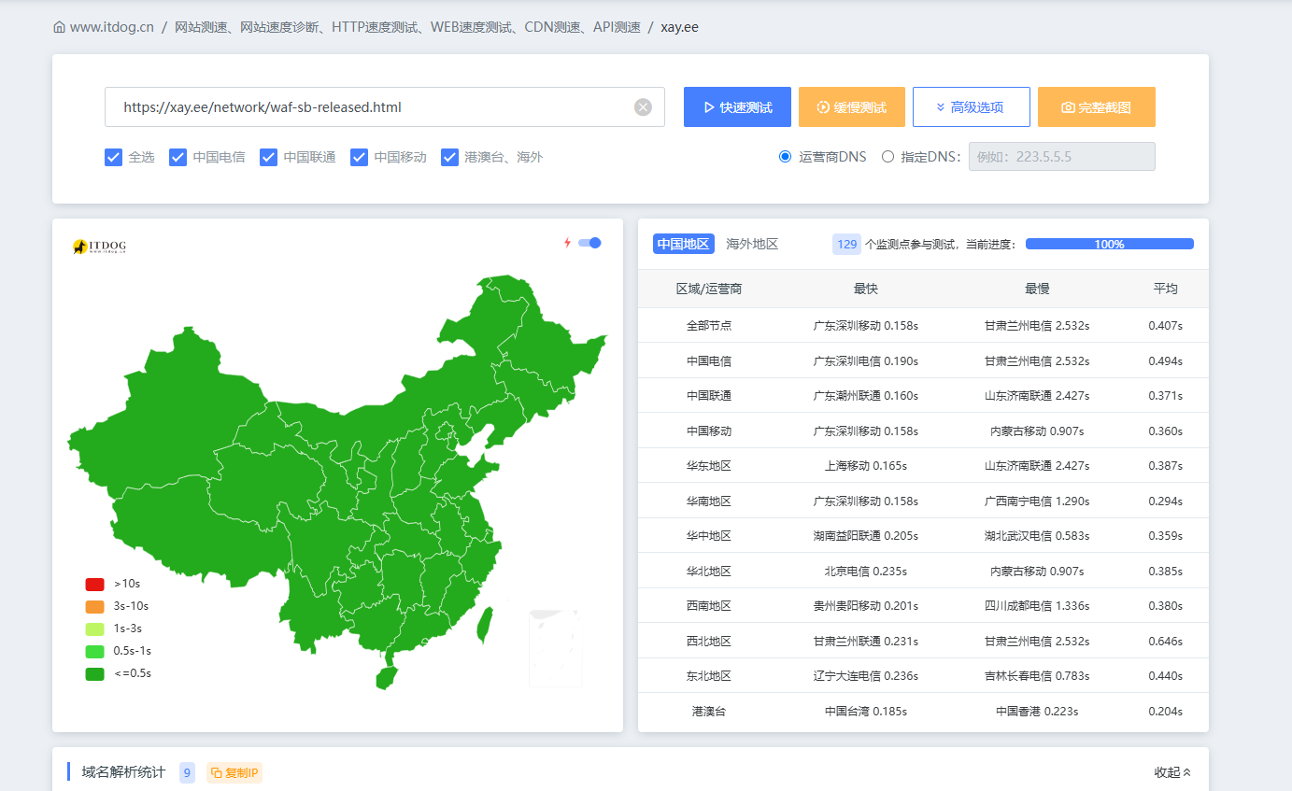Switch to the 海外地区 tab
This screenshot has height=791, width=1292.
click(752, 244)
